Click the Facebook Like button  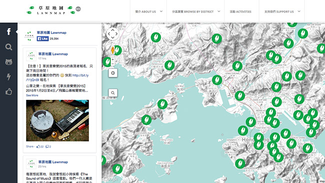click(42, 38)
